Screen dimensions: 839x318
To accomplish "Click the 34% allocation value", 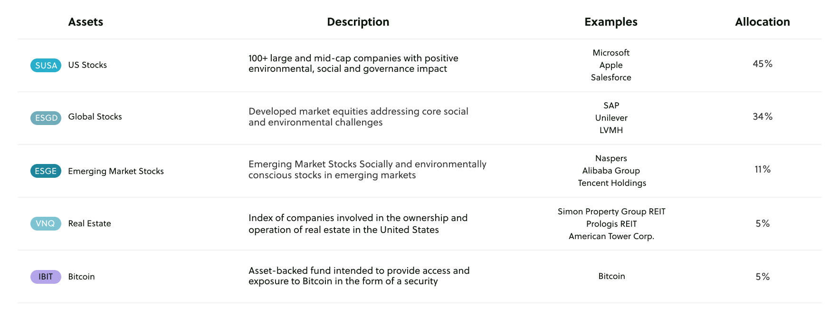I will 763,116.
